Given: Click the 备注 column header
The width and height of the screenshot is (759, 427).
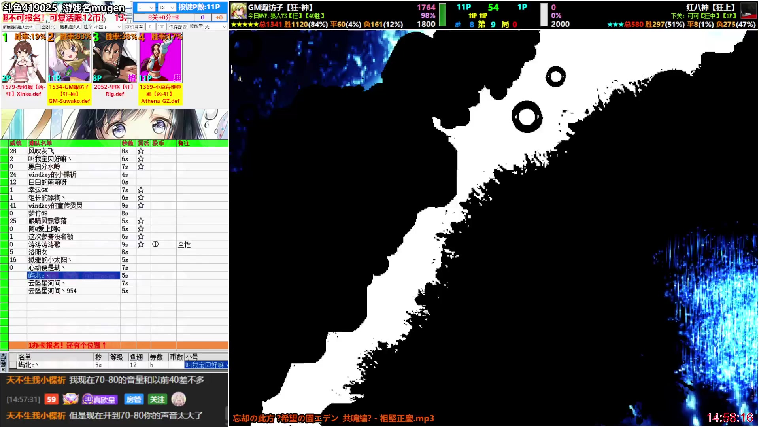Looking at the screenshot, I should [x=202, y=143].
